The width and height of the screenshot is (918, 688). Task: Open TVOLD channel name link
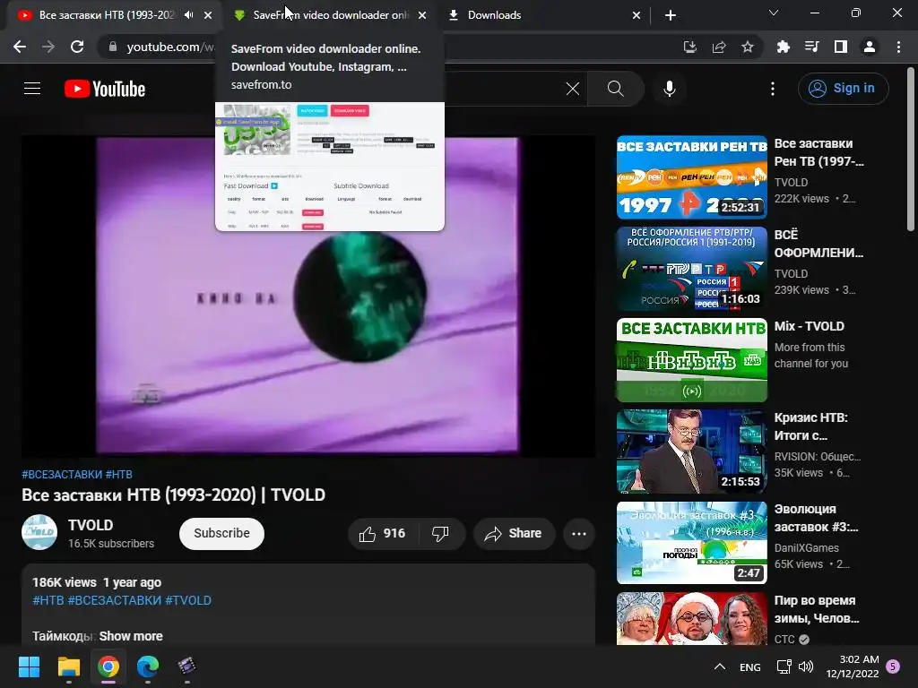click(x=91, y=525)
